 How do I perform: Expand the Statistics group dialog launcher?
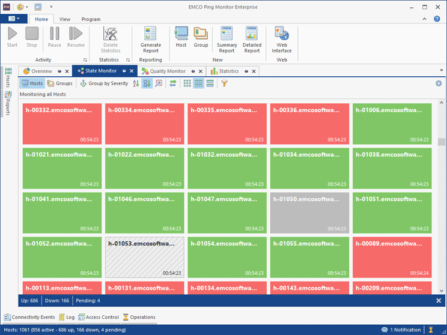pos(128,60)
